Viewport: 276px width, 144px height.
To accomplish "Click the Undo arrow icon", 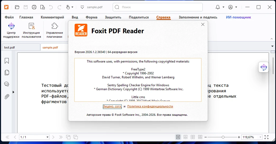I will click(x=51, y=7).
